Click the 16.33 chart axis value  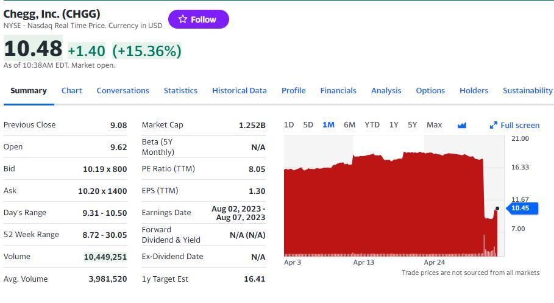click(520, 167)
